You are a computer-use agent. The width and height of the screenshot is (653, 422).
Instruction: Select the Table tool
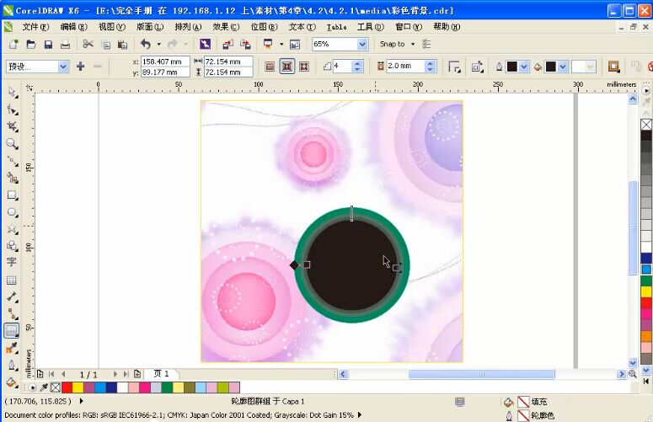[12, 280]
